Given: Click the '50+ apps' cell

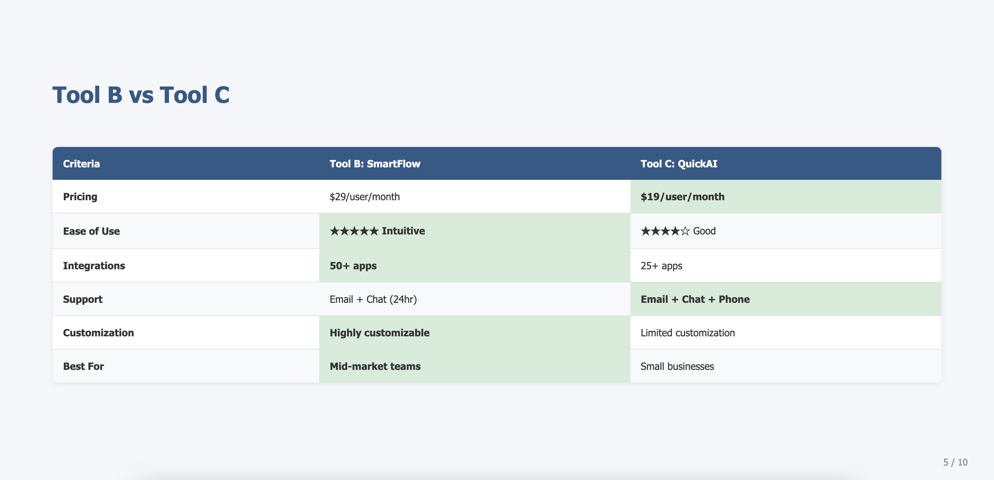Looking at the screenshot, I should click(x=353, y=266).
